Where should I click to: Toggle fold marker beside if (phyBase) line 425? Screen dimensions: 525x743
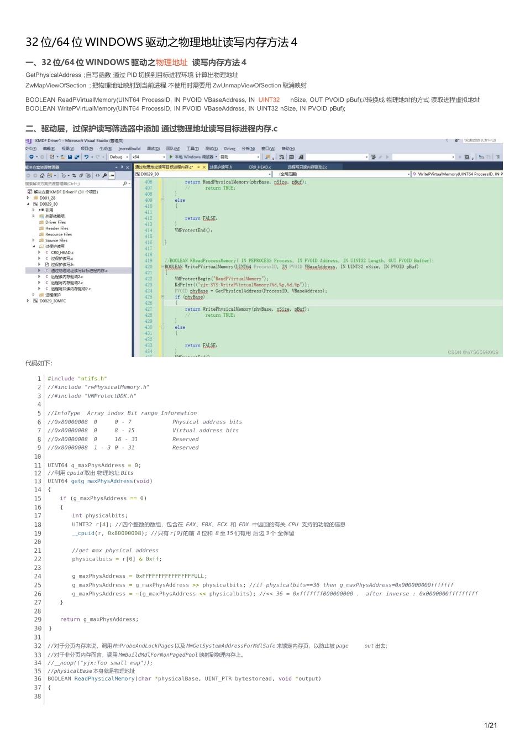162,297
